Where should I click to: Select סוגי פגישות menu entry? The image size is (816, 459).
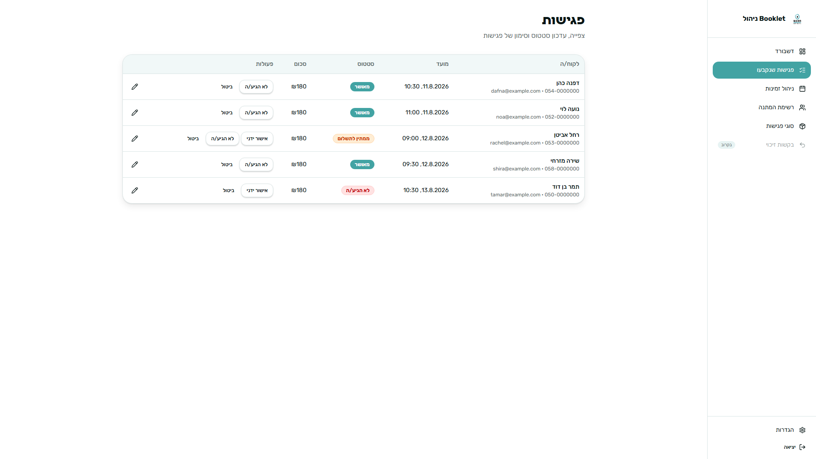click(762, 126)
